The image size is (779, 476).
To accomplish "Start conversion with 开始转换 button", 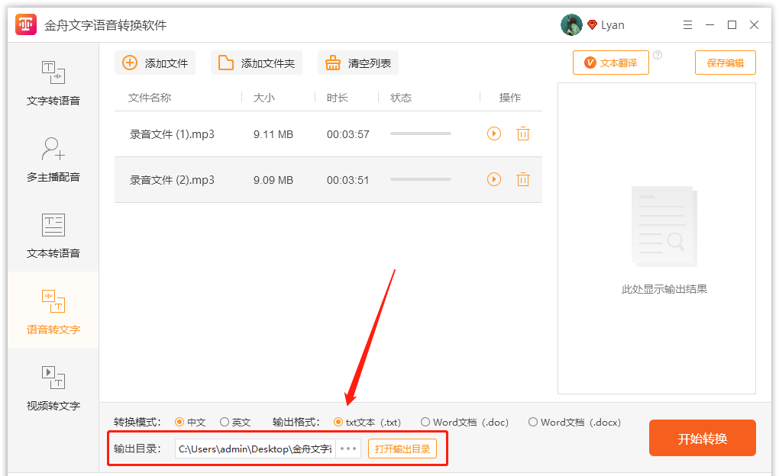I will pyautogui.click(x=702, y=439).
